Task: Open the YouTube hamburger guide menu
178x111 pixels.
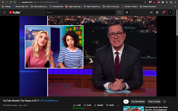Action: 4,12
